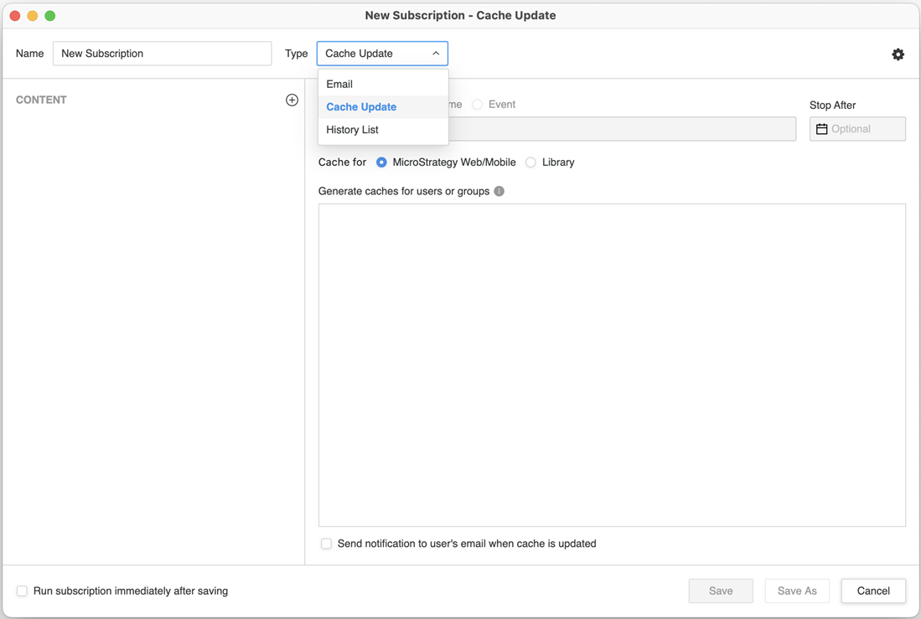The width and height of the screenshot is (921, 619).
Task: Select the Library cache option
Action: (x=530, y=162)
